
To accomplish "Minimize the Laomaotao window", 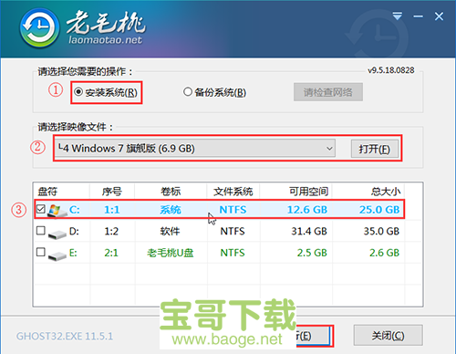I will coord(418,16).
